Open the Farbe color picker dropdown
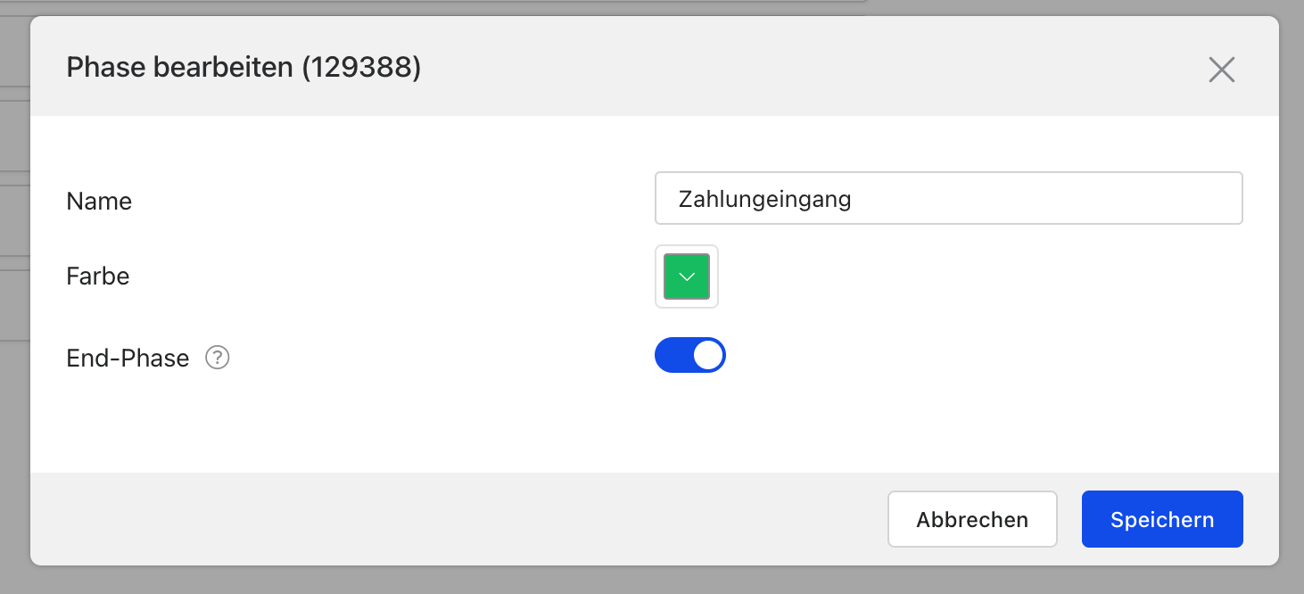This screenshot has width=1304, height=594. click(687, 276)
